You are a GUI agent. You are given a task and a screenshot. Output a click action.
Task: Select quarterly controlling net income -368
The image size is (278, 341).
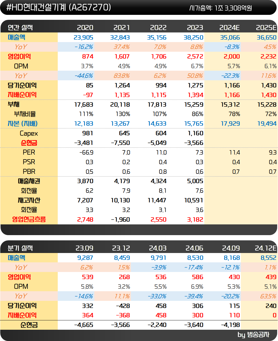[x=123, y=315]
